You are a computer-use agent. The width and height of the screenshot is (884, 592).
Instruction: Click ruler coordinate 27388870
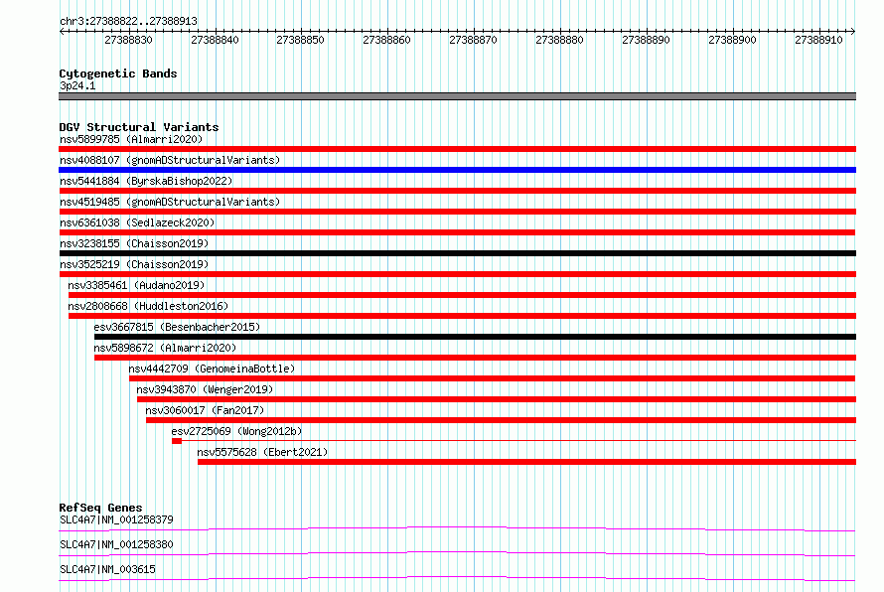pos(473,40)
